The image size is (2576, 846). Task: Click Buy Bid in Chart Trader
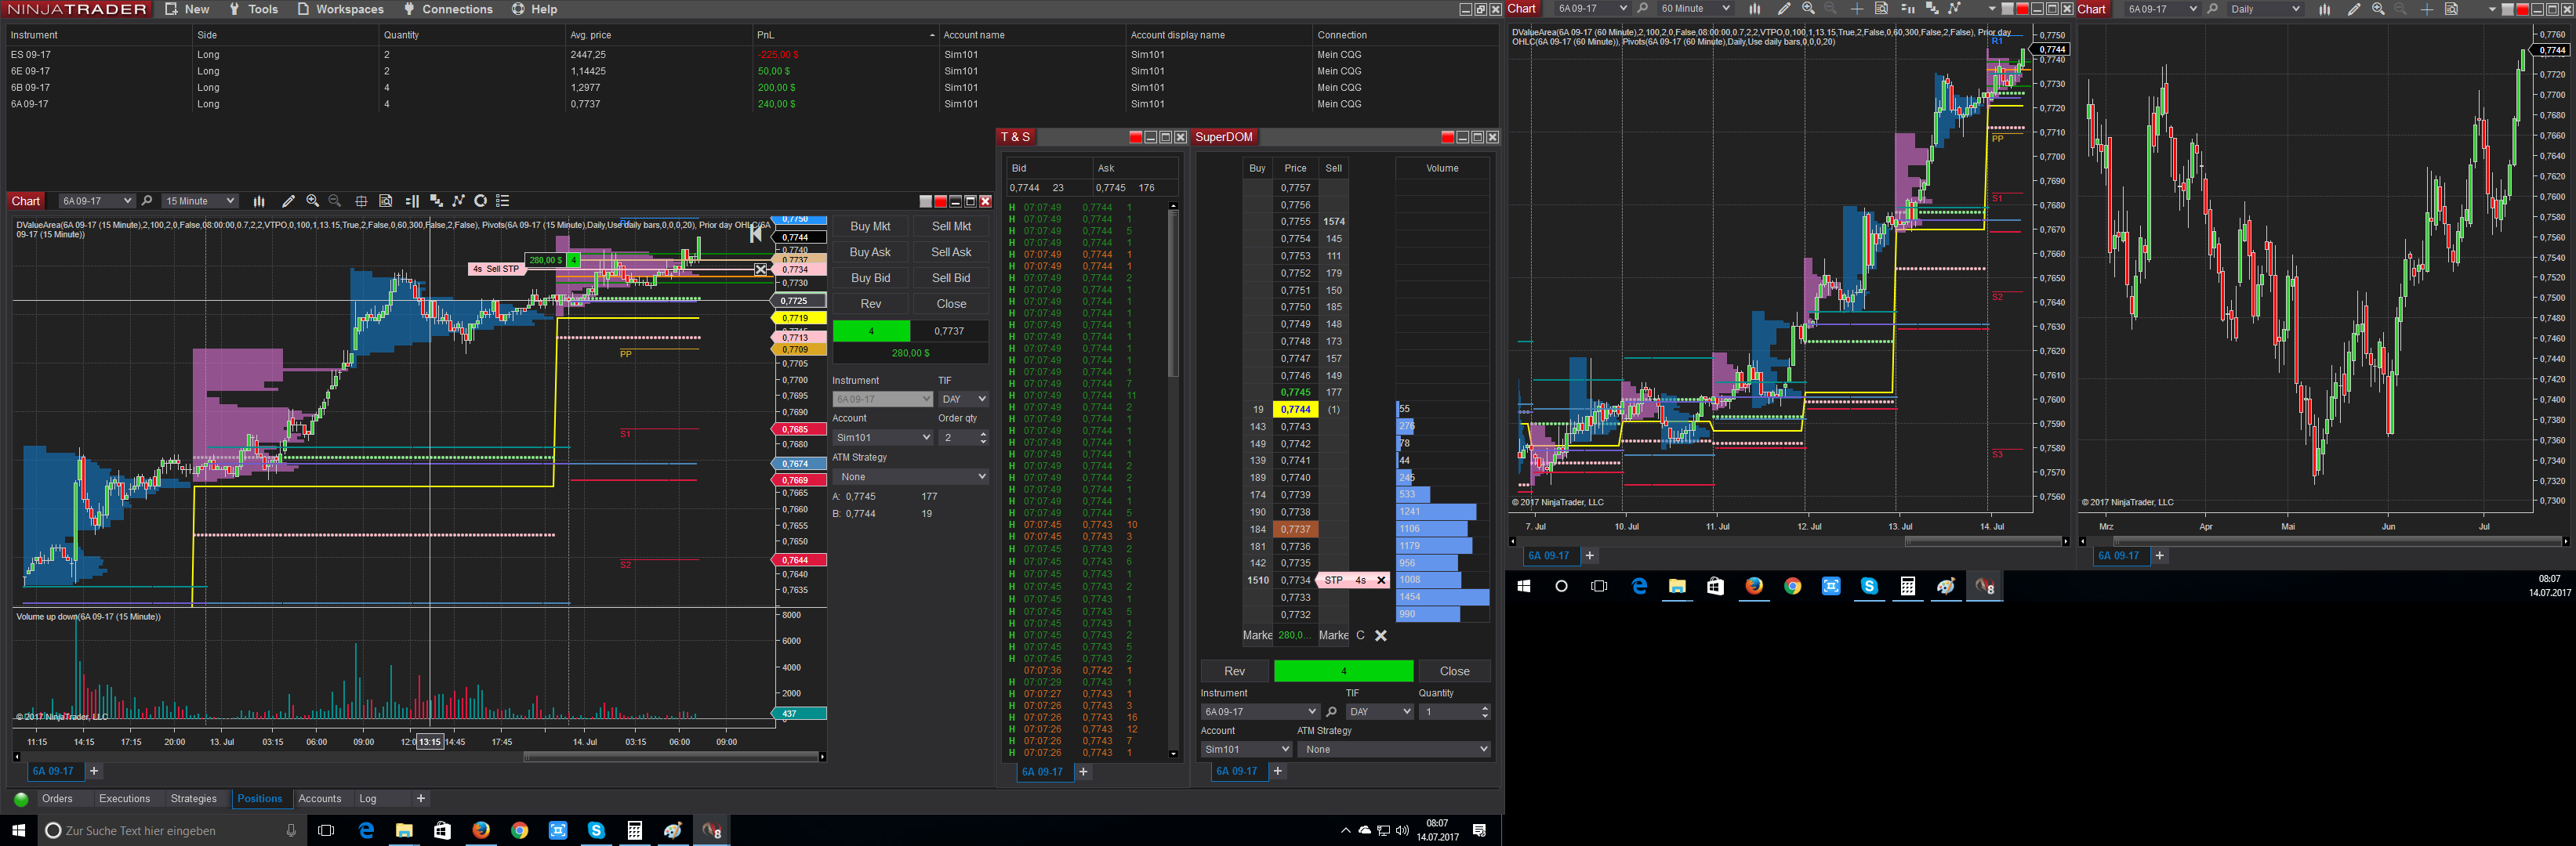coord(870,279)
